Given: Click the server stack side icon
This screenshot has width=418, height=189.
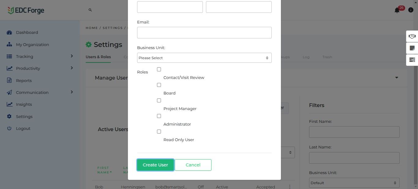Looking at the screenshot, I should (412, 60).
